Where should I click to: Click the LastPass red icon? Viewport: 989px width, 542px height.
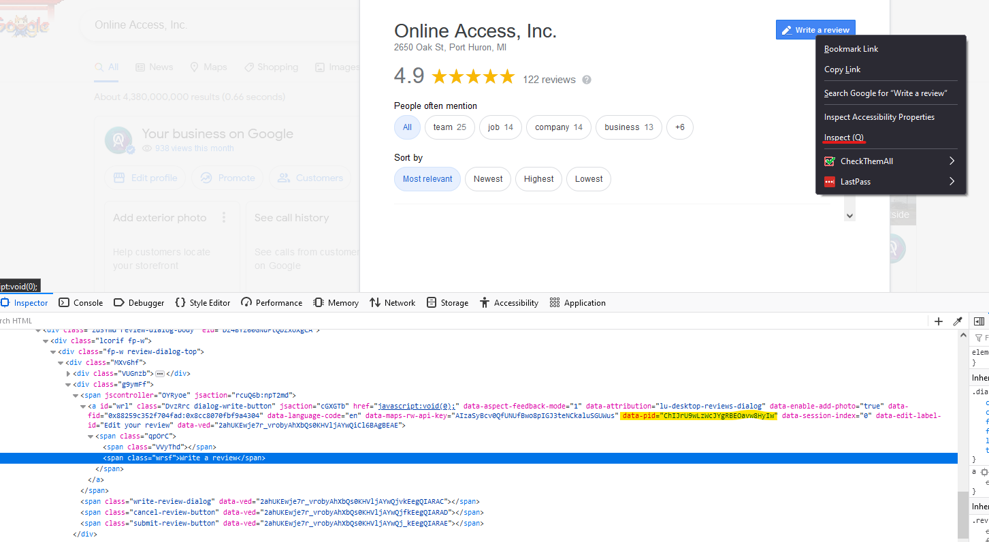(x=829, y=182)
